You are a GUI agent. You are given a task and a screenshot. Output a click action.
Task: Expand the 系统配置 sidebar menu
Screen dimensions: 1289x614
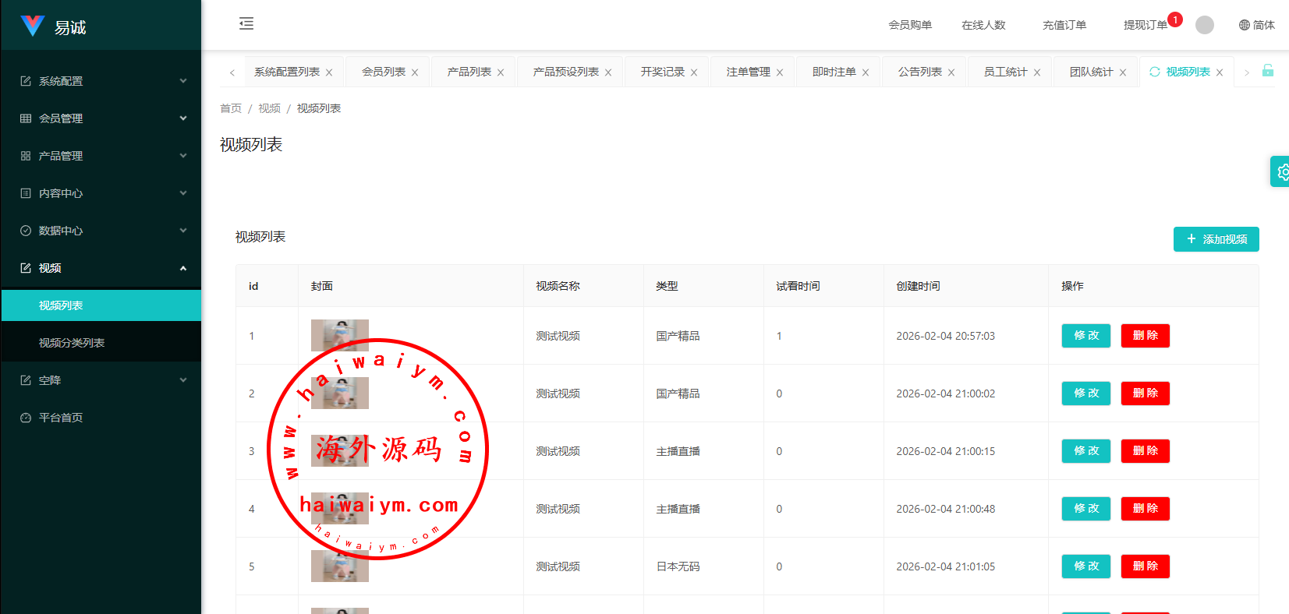coord(101,81)
